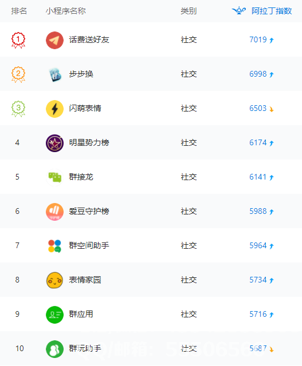The width and height of the screenshot is (302, 366).
Task: Click the rank 2 orange medal badge
Action: (x=18, y=74)
